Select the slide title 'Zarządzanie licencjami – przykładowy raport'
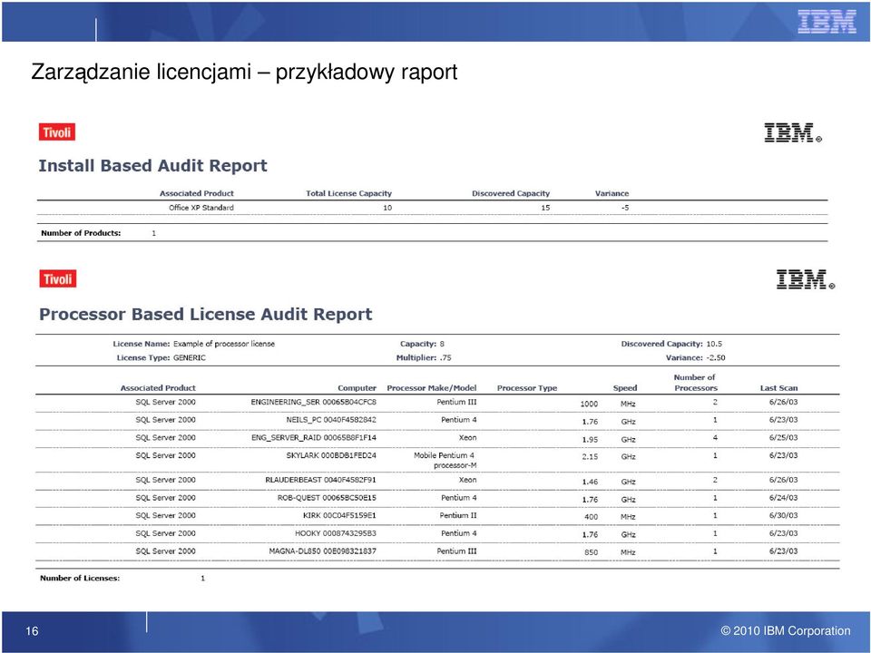Screen dimensions: 871x653 coord(244,73)
